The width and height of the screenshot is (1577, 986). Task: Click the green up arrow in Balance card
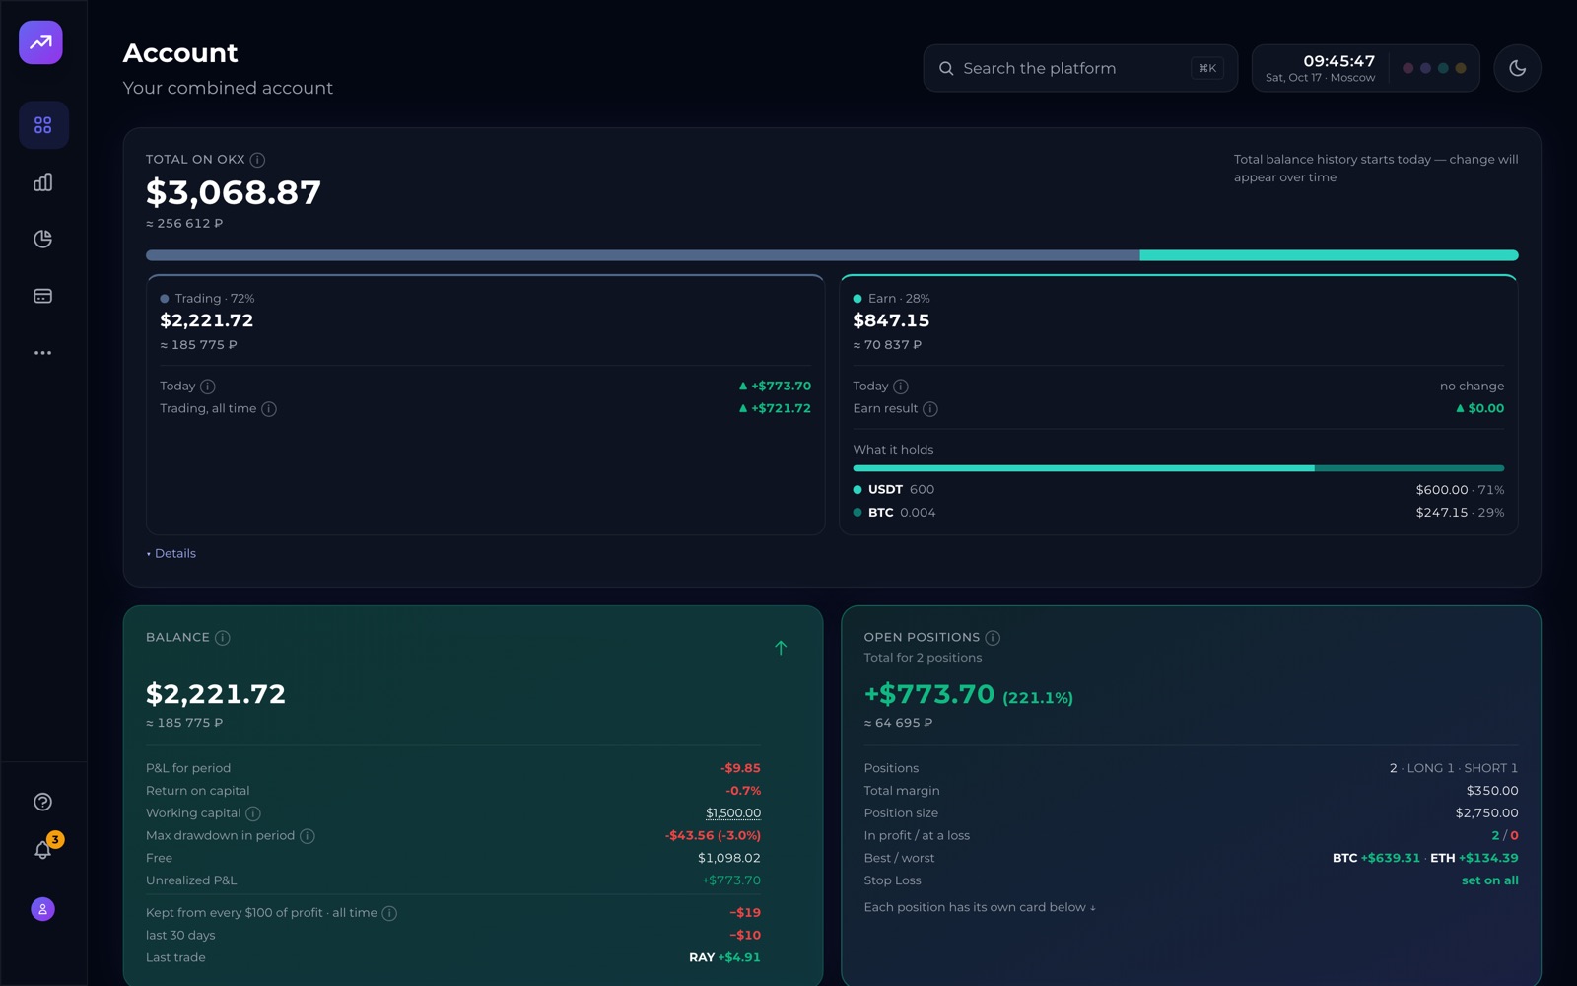point(781,648)
